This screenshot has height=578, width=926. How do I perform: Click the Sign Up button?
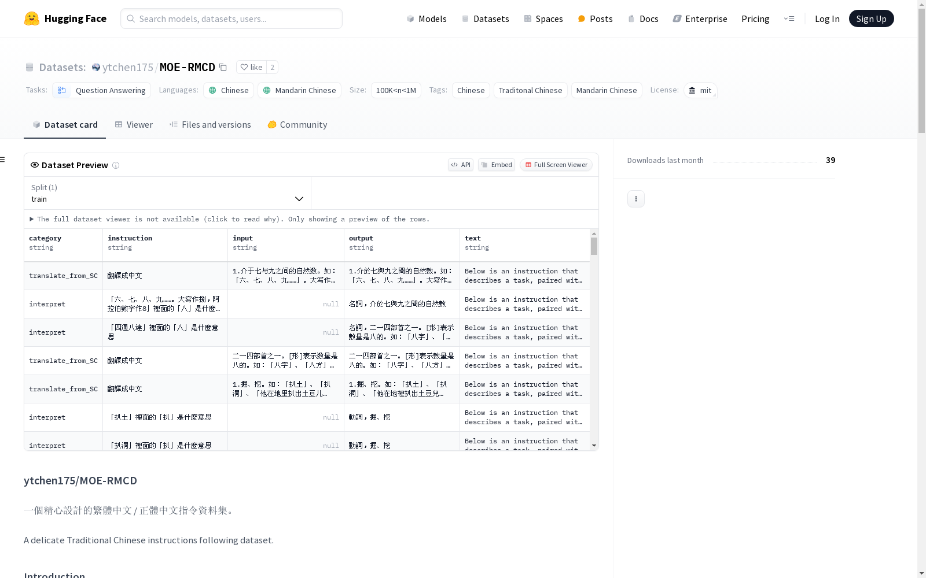tap(871, 18)
